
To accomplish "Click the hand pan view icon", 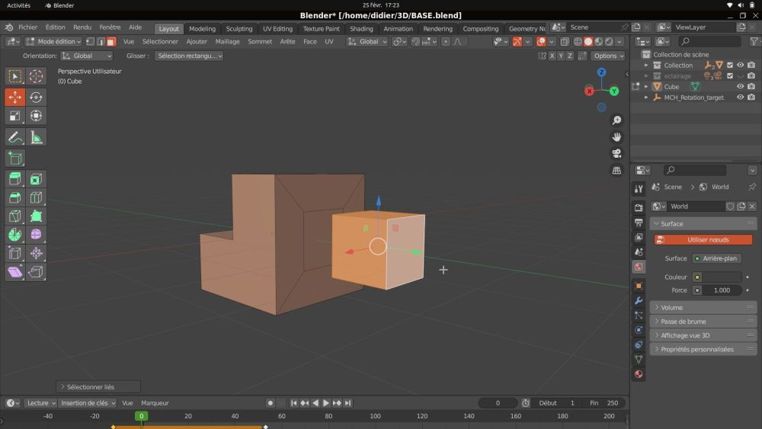I will 616,137.
